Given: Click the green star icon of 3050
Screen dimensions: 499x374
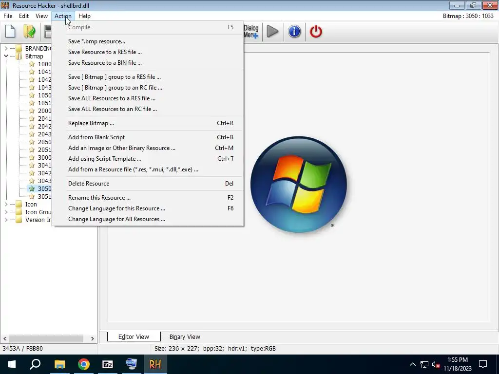Looking at the screenshot, I should click(x=32, y=188).
